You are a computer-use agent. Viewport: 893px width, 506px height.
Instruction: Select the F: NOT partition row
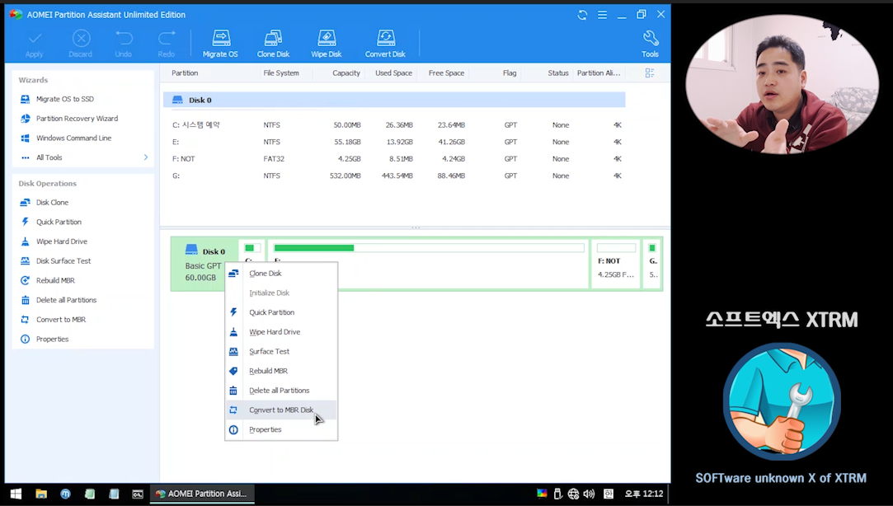click(x=394, y=159)
